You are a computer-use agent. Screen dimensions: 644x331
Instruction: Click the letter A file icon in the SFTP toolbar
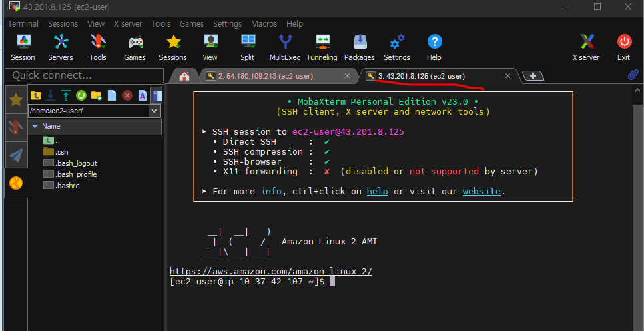click(x=143, y=95)
